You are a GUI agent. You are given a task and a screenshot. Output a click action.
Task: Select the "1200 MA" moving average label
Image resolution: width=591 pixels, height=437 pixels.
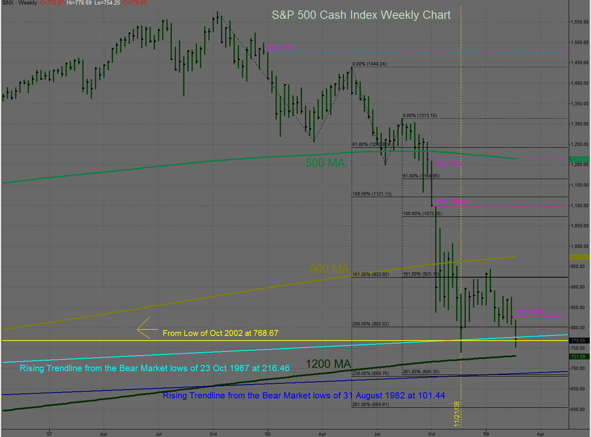[328, 364]
